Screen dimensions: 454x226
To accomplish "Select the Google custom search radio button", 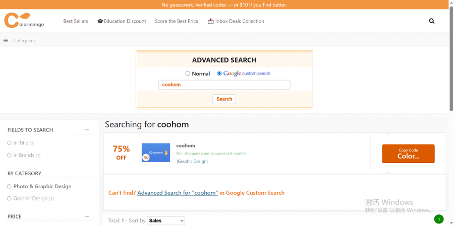I will [219, 73].
